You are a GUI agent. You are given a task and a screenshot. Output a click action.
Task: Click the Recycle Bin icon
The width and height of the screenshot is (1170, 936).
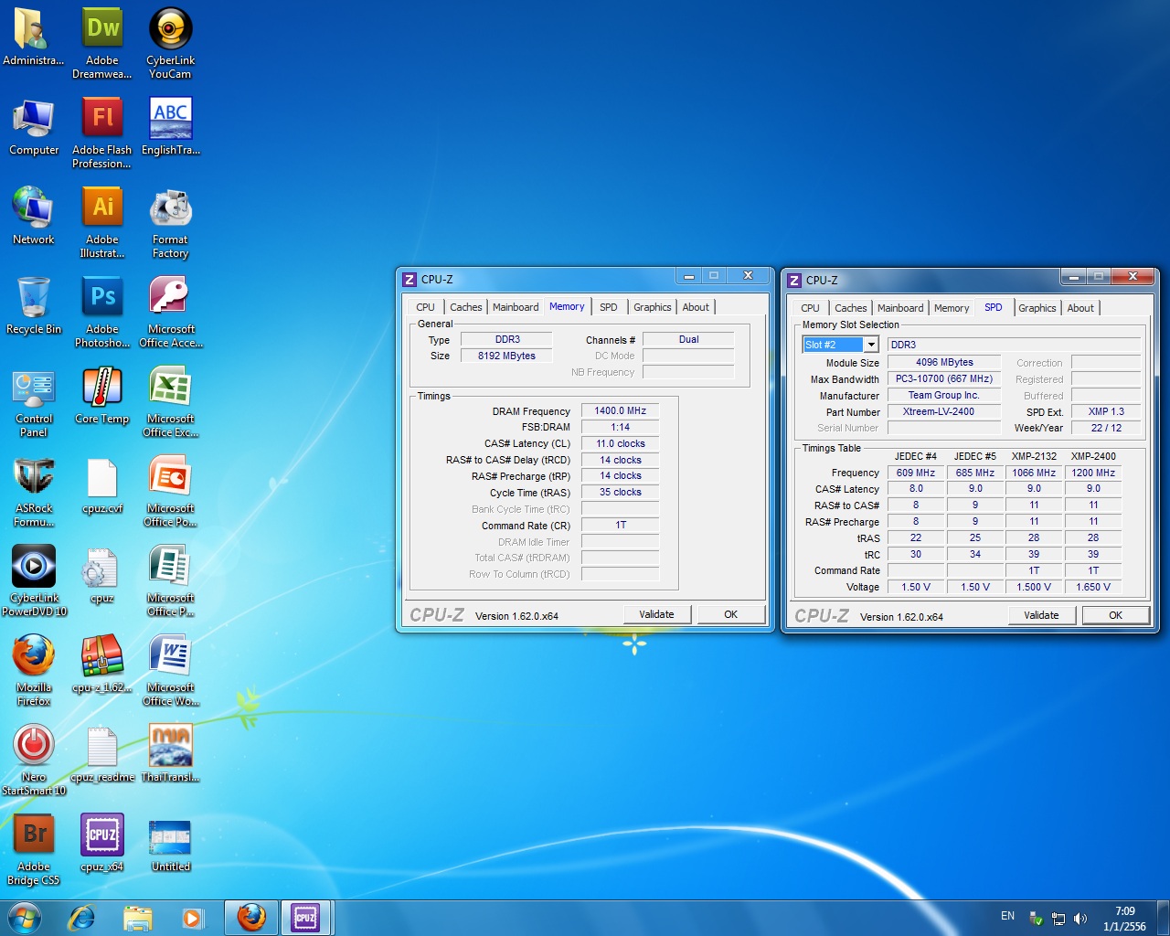[34, 299]
